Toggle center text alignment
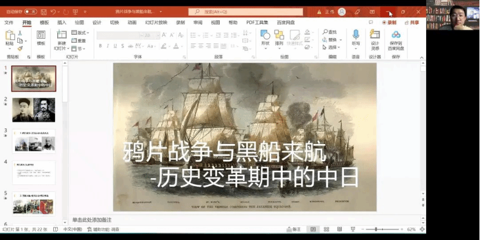This screenshot has height=240, width=480. click(201, 46)
